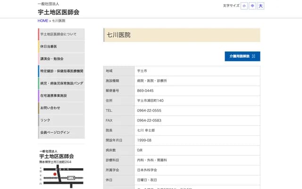Set font size to small (小)
This screenshot has width=302, height=189.
pos(244,6)
